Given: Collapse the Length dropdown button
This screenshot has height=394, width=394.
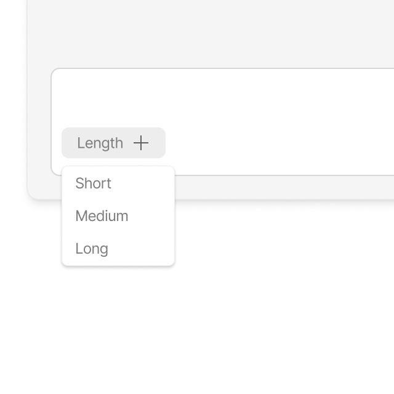Looking at the screenshot, I should pyautogui.click(x=113, y=143).
